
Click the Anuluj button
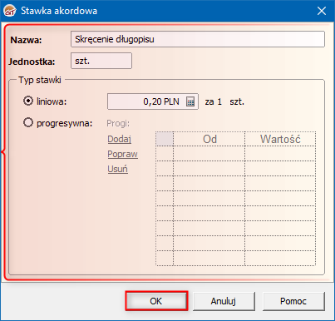(224, 301)
